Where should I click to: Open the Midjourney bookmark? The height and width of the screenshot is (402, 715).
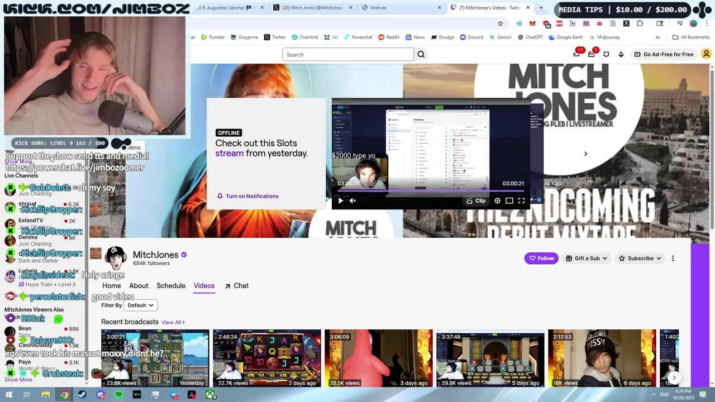pyautogui.click(x=604, y=37)
